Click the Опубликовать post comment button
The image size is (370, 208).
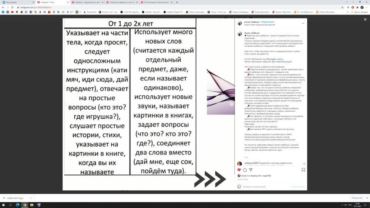coord(298,187)
